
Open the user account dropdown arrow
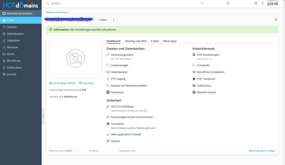[221, 3]
